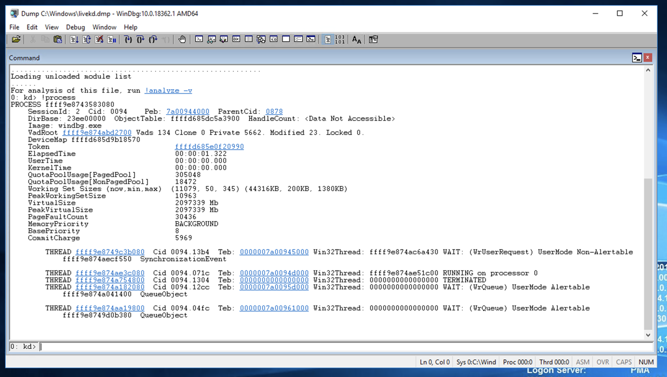Click the !analyze -v link
Image resolution: width=667 pixels, height=377 pixels.
168,90
